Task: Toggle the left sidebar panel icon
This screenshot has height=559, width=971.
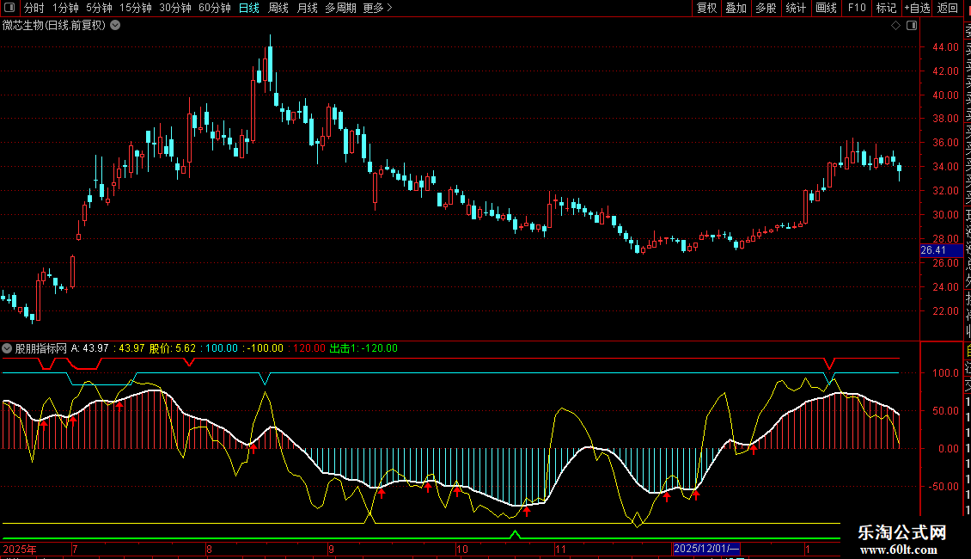Action: [9, 8]
